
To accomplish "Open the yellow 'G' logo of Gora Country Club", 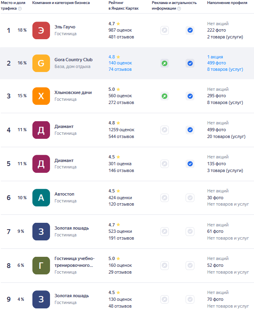I will [41, 63].
